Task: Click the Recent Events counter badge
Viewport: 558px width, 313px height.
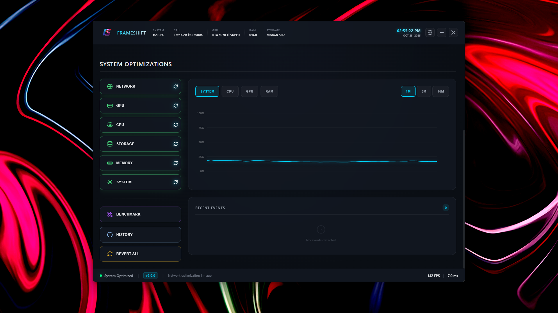Action: (445, 207)
